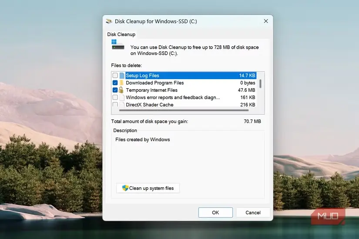Click the 728 MB free-up message text
Screen dimensions: 359x239
pos(195,50)
